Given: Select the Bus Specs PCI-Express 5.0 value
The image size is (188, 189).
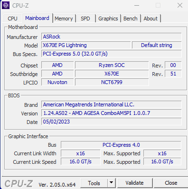Looking at the screenshot, I should coord(112,54).
